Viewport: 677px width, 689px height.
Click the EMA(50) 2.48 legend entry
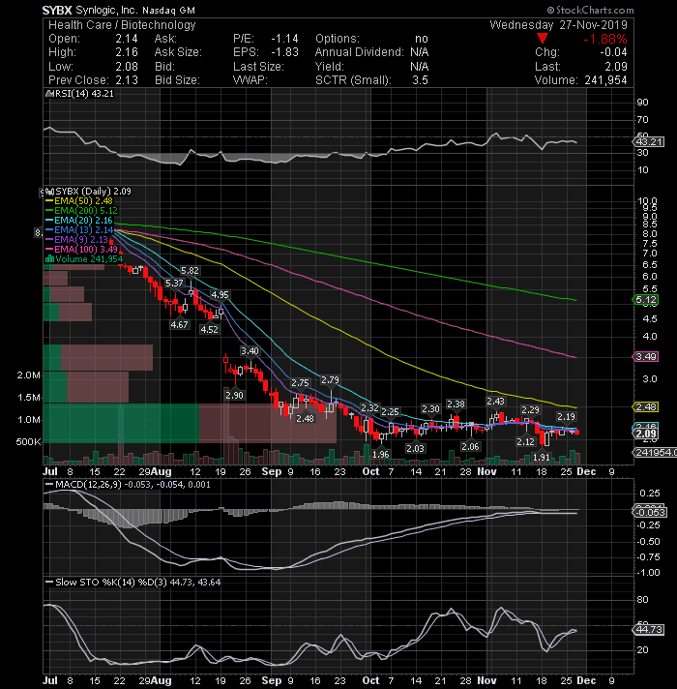79,201
